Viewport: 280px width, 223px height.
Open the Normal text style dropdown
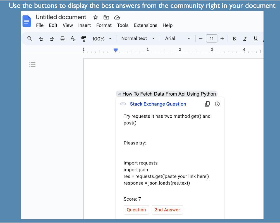coord(138,38)
